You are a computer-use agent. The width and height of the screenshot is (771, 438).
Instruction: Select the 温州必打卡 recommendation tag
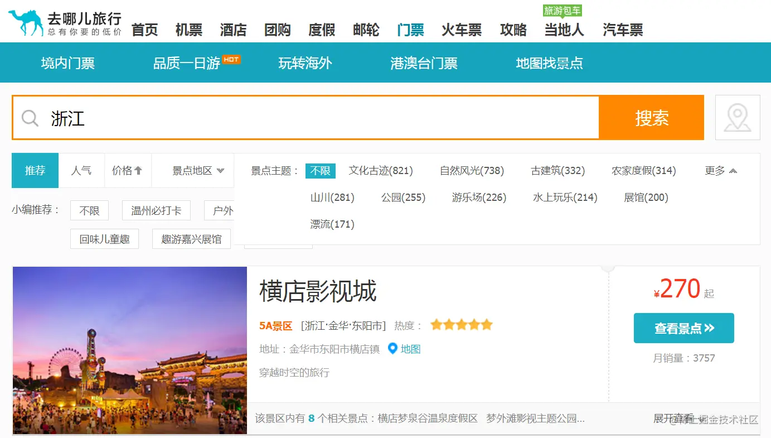[156, 210]
